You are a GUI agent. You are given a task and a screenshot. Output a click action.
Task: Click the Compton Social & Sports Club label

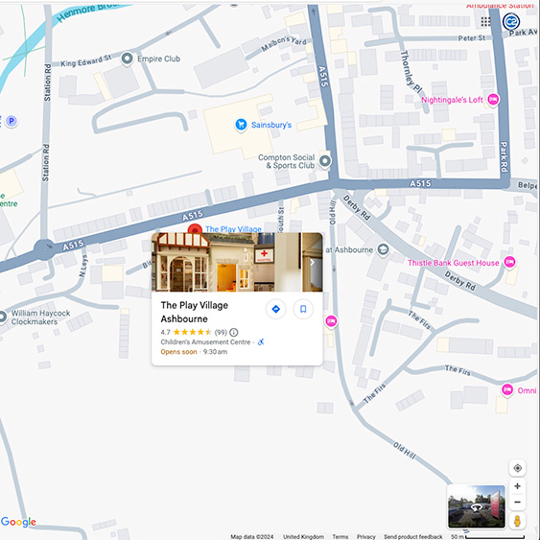point(287,161)
